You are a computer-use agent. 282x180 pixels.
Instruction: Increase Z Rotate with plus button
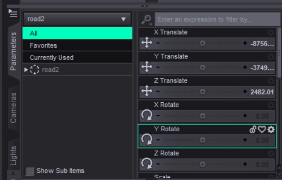pyautogui.click(x=245, y=164)
